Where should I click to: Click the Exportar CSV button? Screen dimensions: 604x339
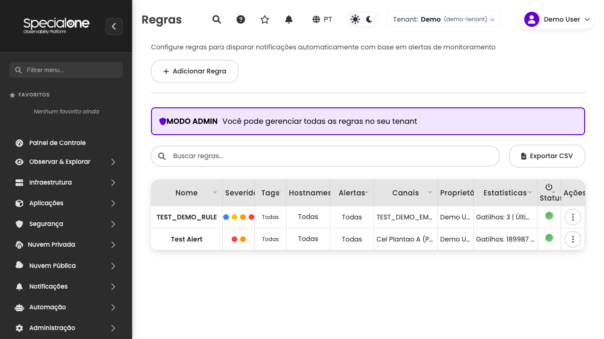click(x=547, y=156)
